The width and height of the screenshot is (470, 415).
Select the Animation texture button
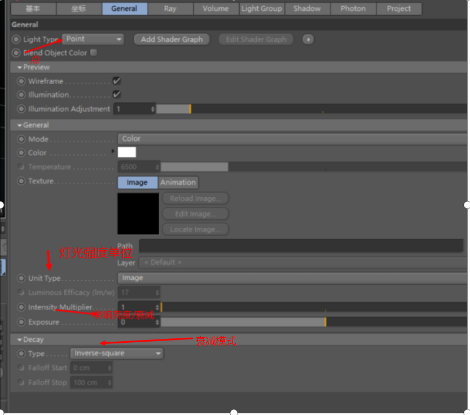178,183
